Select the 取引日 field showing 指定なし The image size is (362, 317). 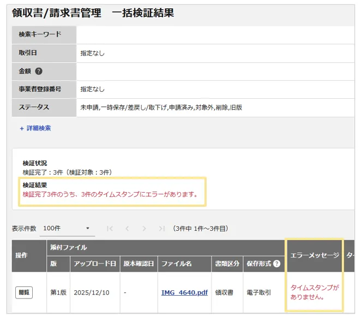[x=215, y=53]
